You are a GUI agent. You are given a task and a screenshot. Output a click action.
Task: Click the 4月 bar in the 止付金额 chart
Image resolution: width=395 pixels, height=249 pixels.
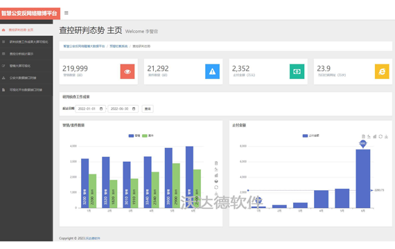[x=321, y=199]
